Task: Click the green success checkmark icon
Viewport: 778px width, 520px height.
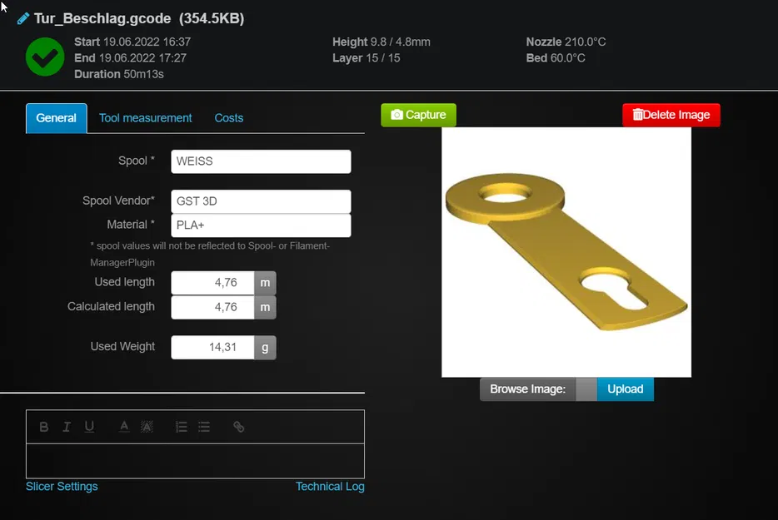Action: click(45, 57)
